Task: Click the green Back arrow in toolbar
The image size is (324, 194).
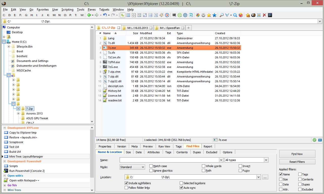Action: 89,15
